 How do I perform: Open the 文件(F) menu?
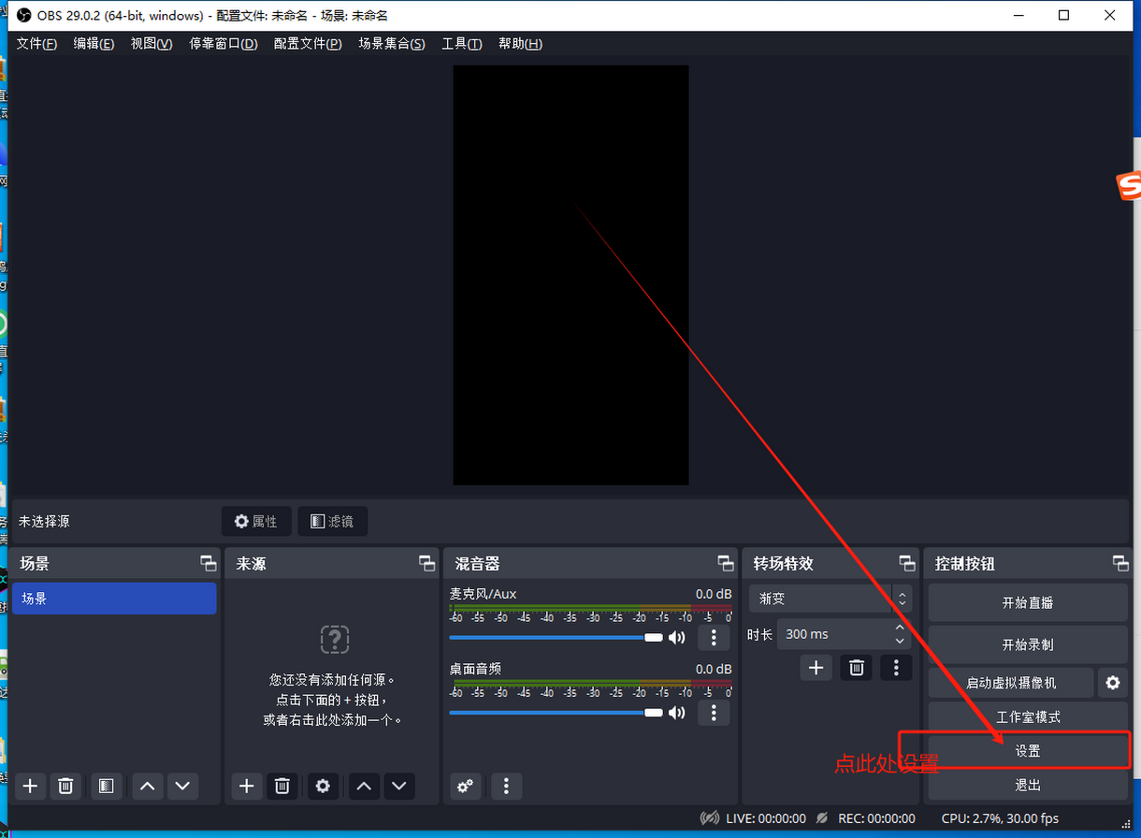pos(36,44)
